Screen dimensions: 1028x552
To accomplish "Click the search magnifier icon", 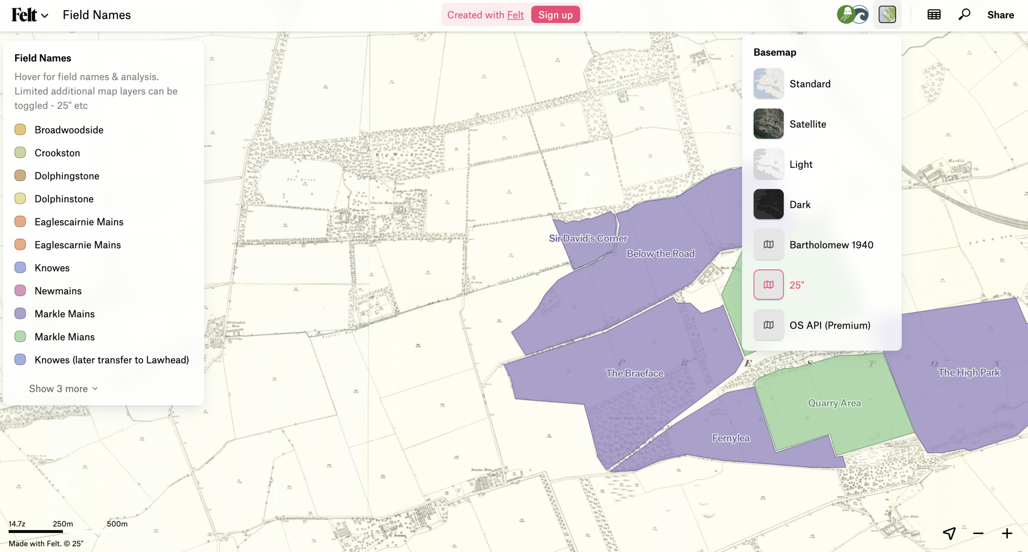I will pyautogui.click(x=964, y=15).
